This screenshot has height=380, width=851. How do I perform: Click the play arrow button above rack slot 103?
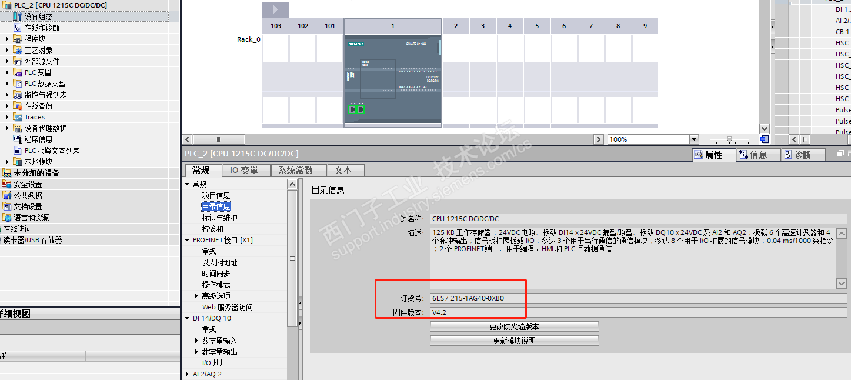click(275, 9)
